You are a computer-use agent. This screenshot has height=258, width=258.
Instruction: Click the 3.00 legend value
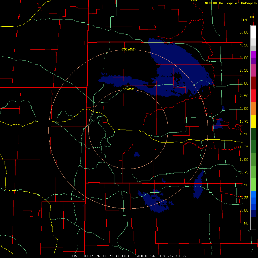coord(244,83)
